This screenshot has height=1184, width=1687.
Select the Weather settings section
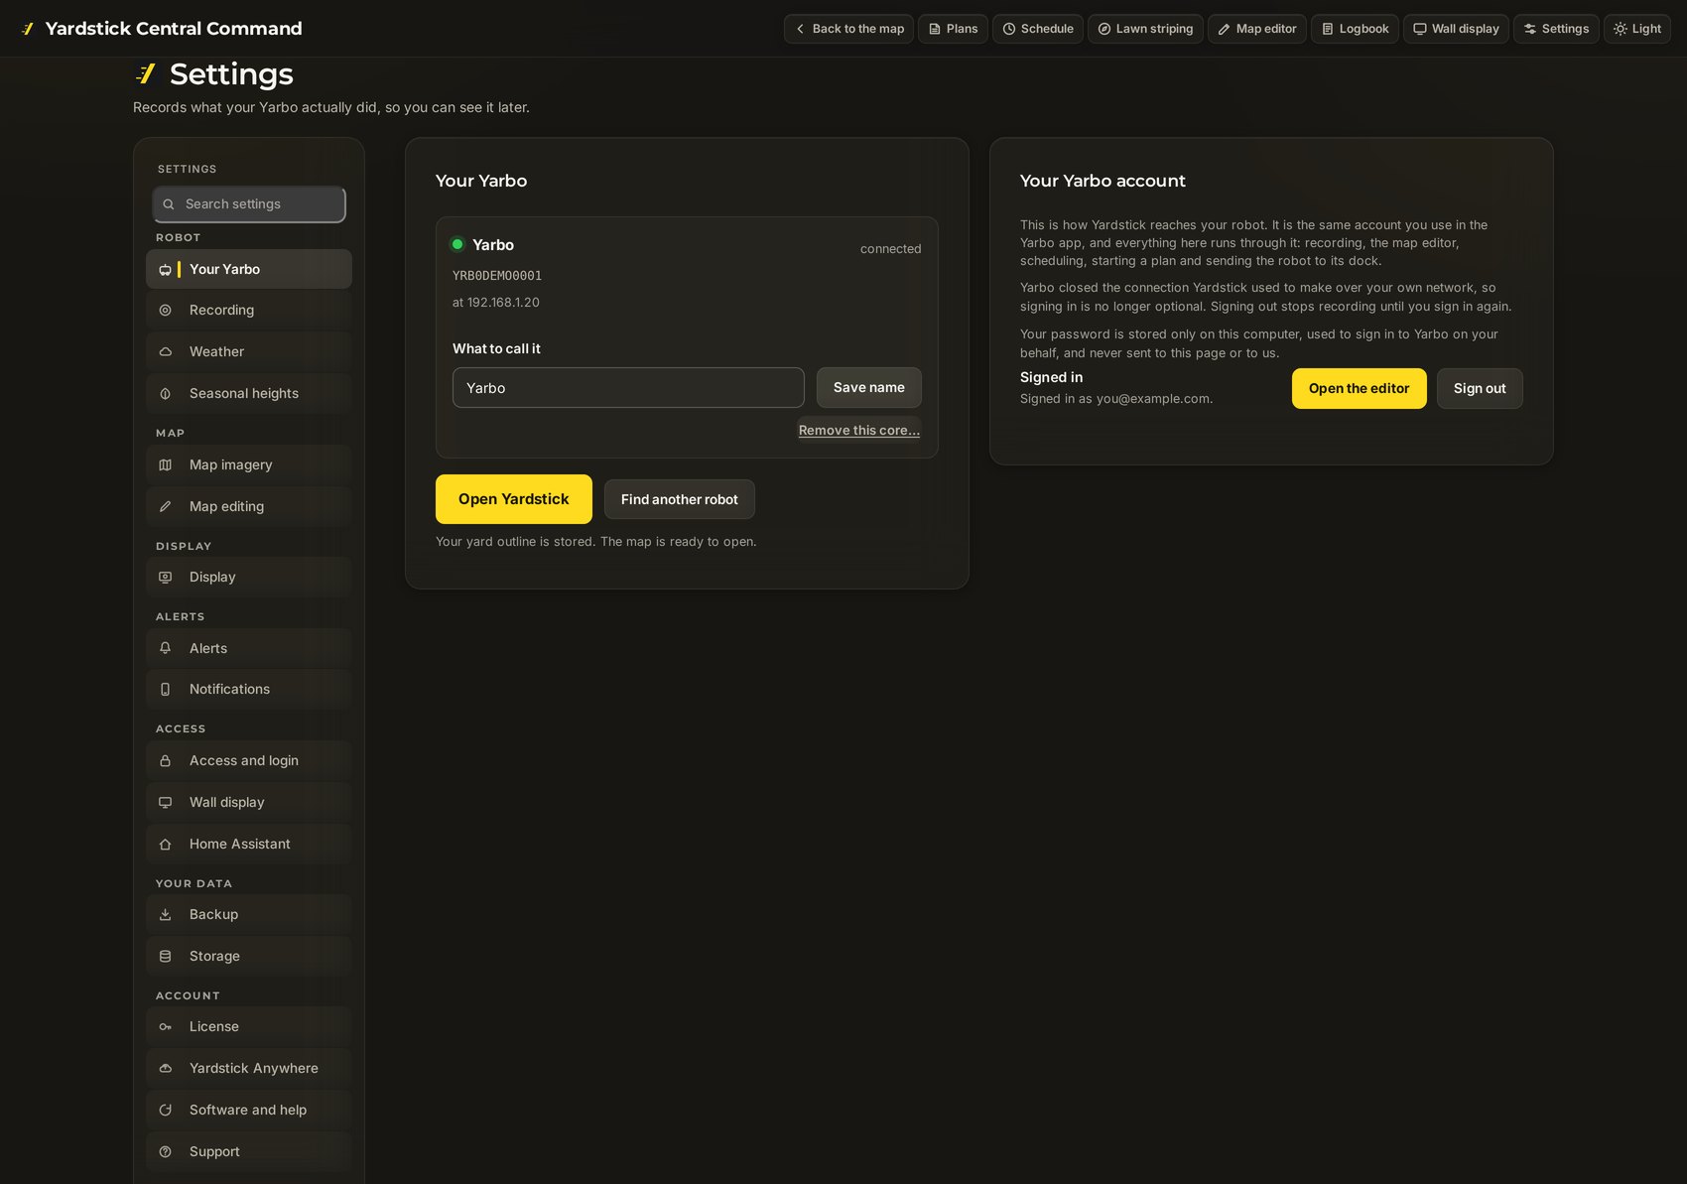(249, 352)
